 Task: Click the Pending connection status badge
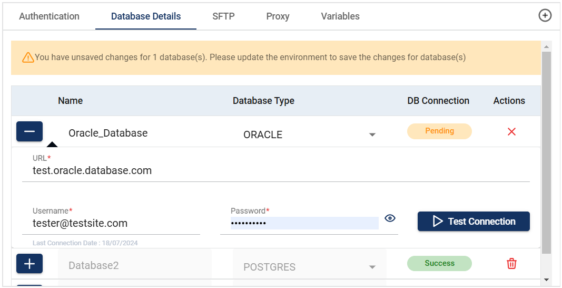click(x=439, y=131)
